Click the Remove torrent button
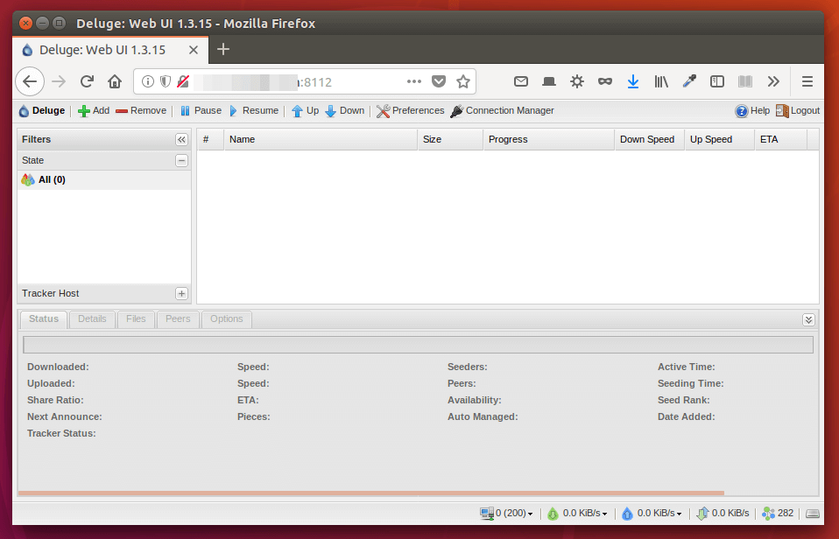Viewport: 839px width, 539px height. [141, 111]
